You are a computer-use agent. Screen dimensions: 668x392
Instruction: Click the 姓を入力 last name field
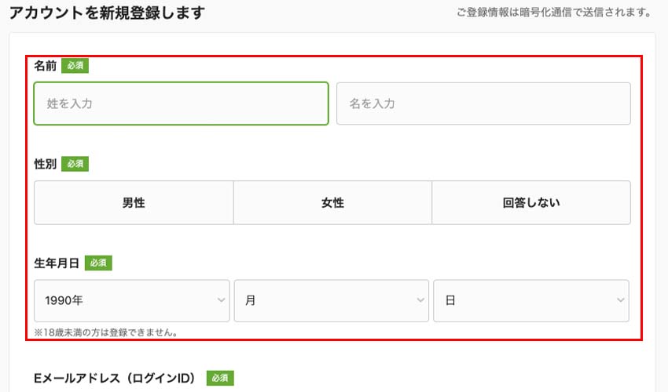click(181, 103)
